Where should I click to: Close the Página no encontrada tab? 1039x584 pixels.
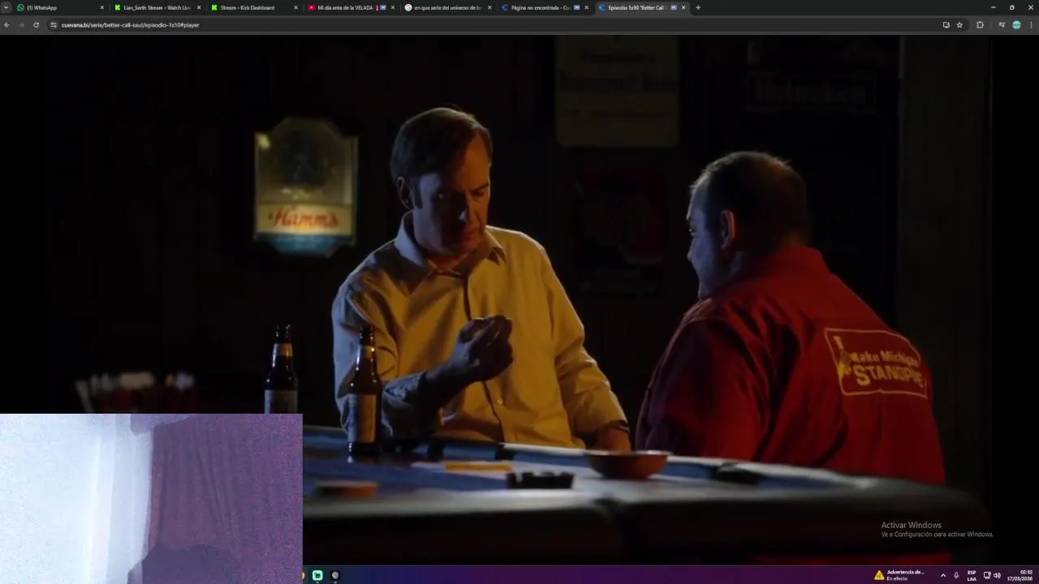586,7
